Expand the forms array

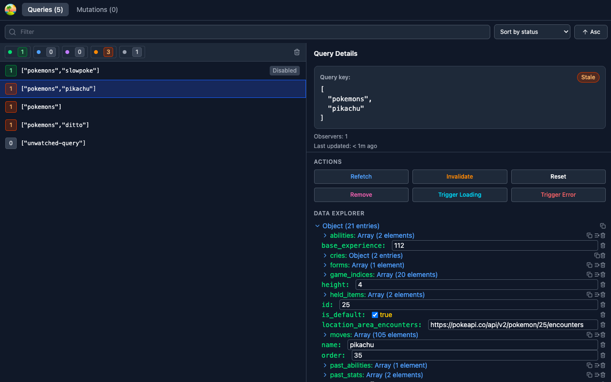point(325,265)
